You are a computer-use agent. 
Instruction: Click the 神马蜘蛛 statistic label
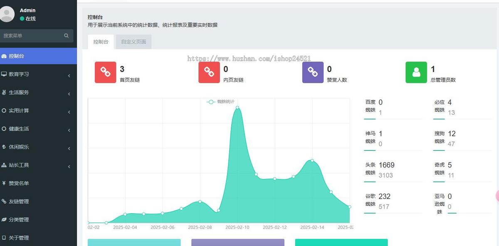tap(370, 137)
